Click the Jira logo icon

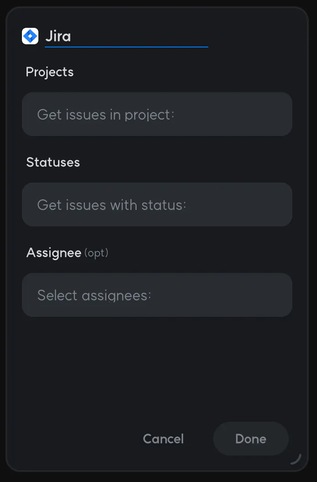point(30,36)
